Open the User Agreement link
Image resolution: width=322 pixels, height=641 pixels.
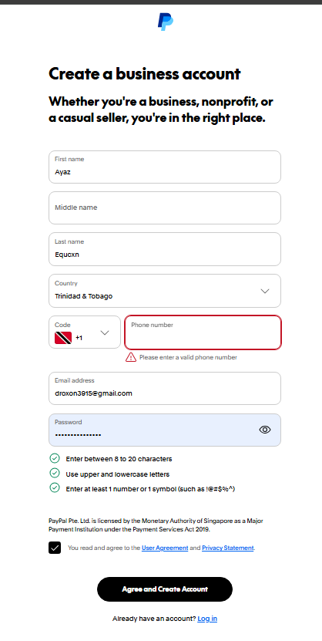165,548
